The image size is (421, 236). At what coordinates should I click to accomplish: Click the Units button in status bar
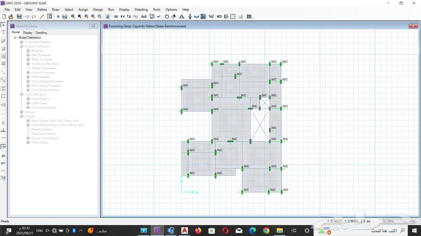pyautogui.click(x=413, y=221)
